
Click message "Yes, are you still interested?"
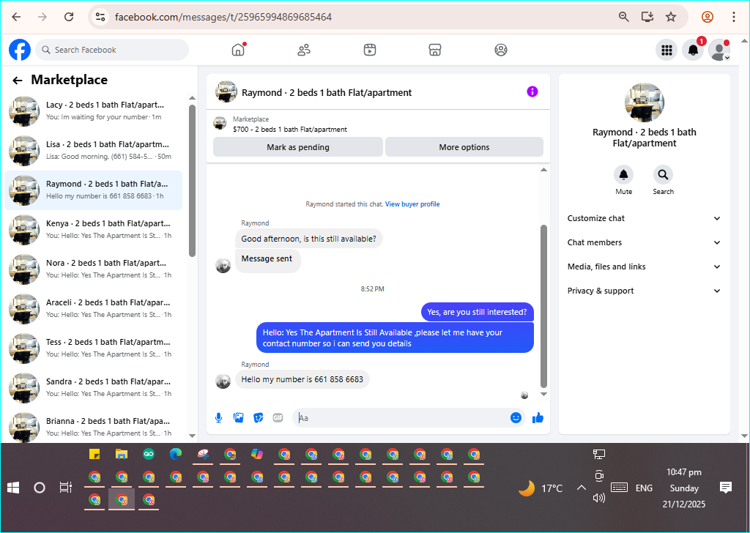point(477,312)
